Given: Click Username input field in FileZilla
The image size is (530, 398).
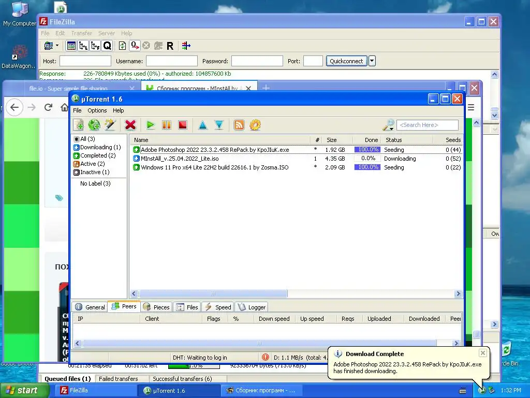Looking at the screenshot, I should tap(172, 61).
